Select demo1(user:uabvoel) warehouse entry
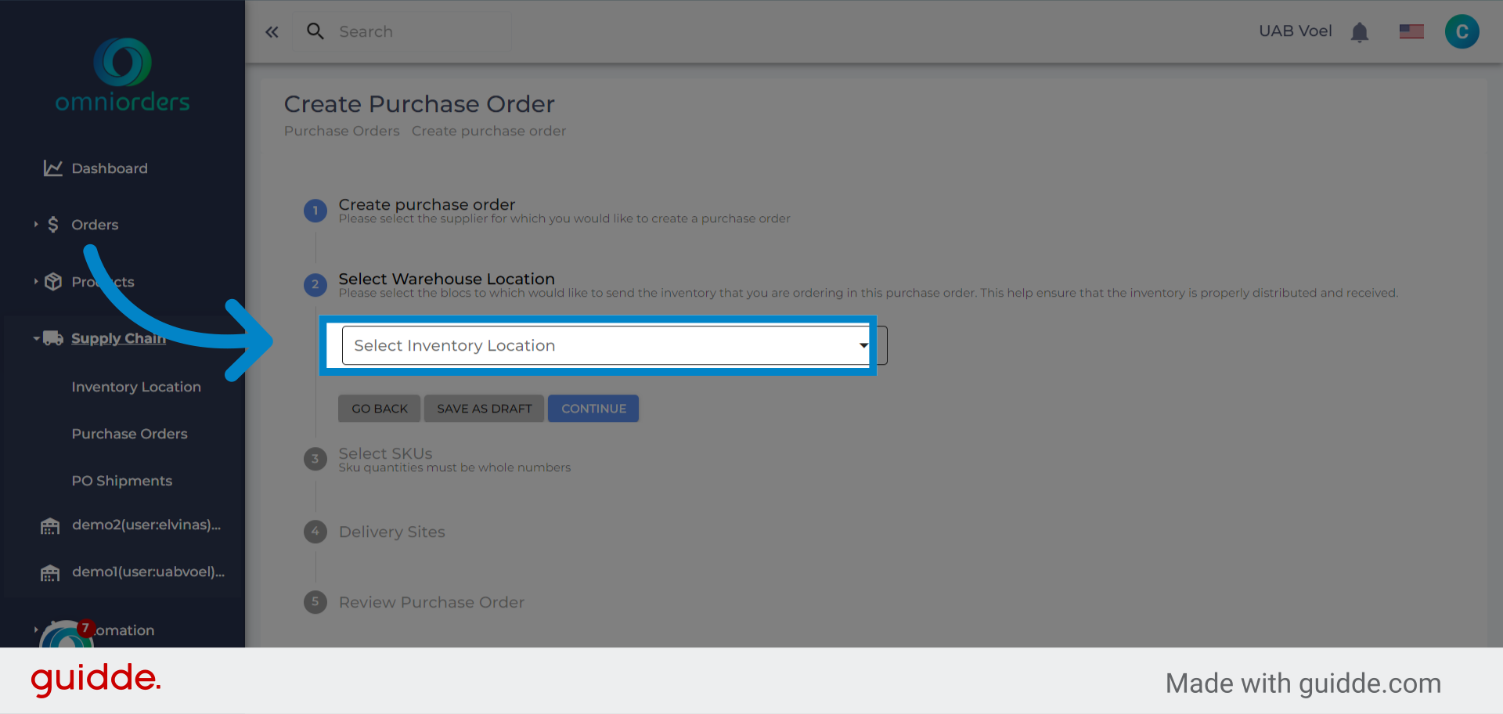The height and width of the screenshot is (714, 1503). (x=149, y=572)
